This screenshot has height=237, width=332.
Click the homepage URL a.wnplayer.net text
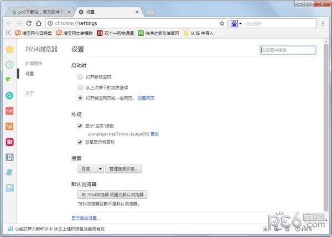118,134
